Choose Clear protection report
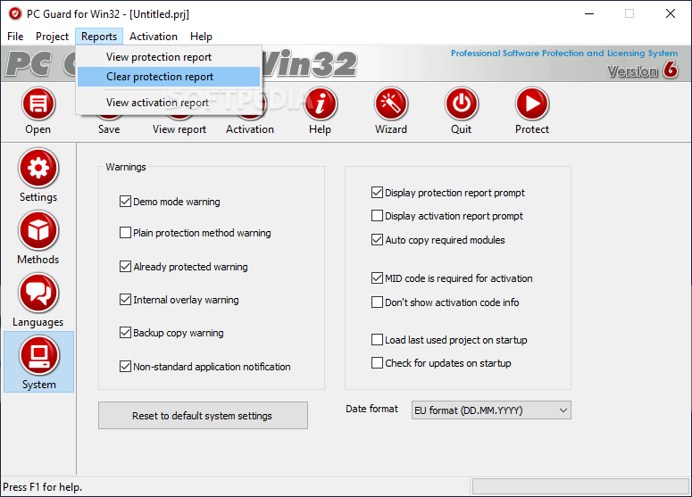The image size is (692, 497). point(169,77)
